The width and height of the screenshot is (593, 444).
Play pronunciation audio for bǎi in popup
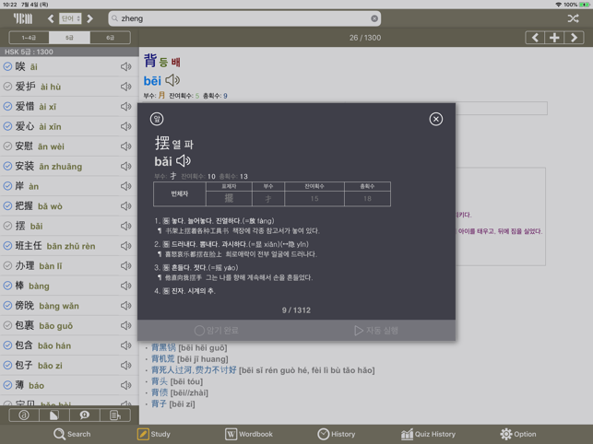(184, 161)
